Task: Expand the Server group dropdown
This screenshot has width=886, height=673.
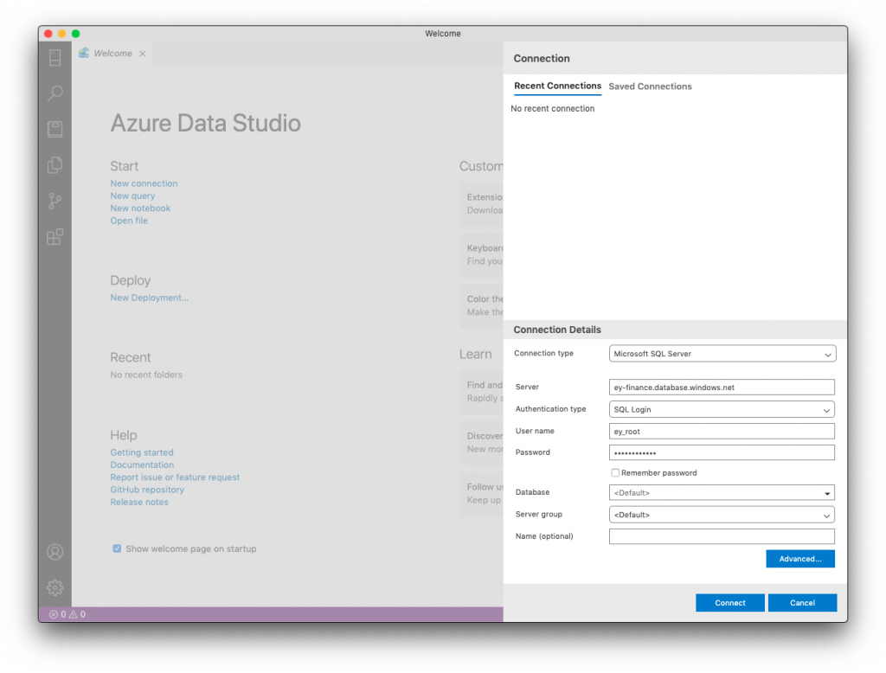Action: (x=828, y=515)
